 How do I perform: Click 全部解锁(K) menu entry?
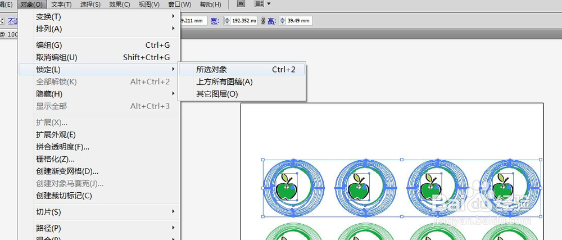99,81
